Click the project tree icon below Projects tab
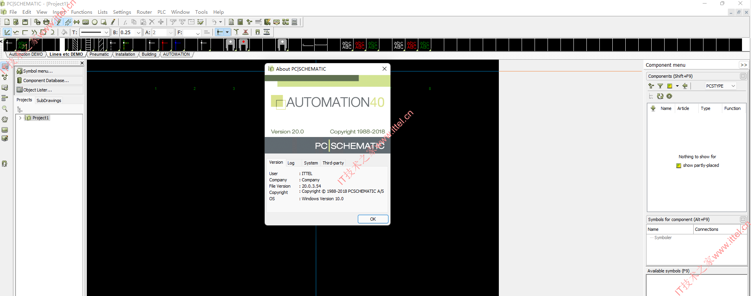The height and width of the screenshot is (296, 751). click(x=20, y=110)
